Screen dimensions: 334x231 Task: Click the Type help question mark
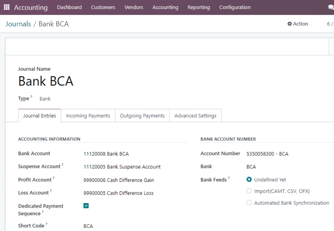[31, 97]
